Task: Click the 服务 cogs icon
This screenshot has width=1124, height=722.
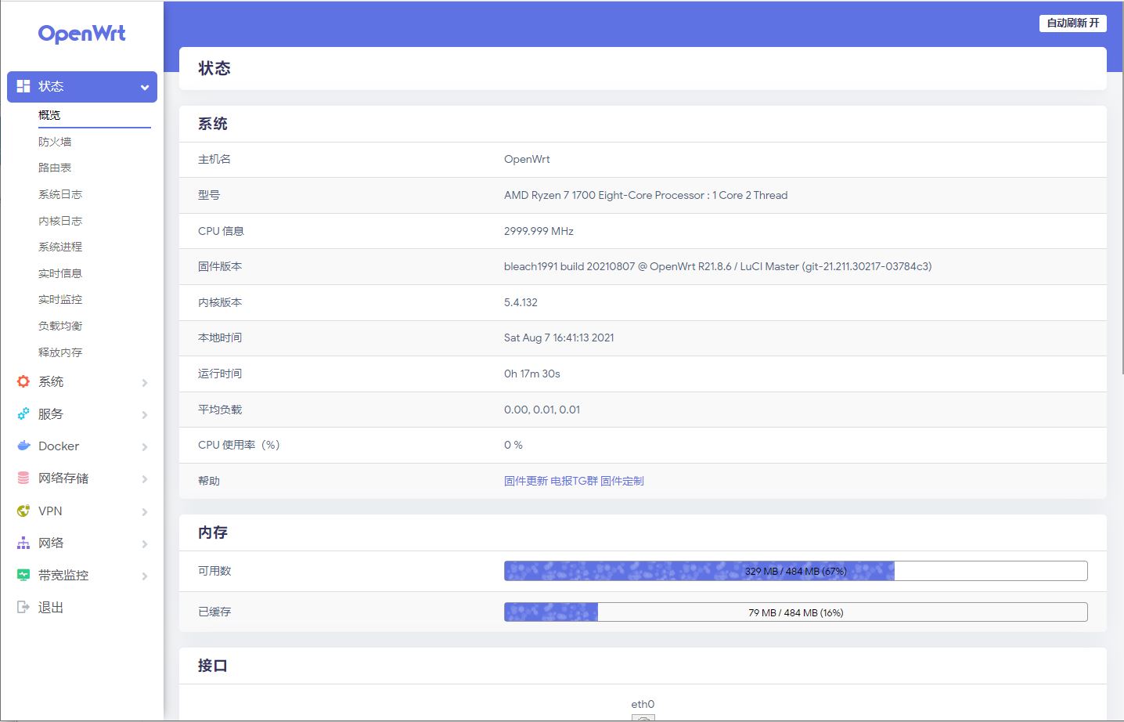Action: click(x=23, y=413)
